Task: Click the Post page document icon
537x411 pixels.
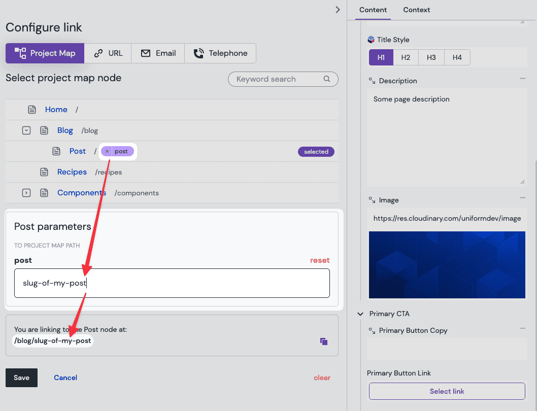Action: coord(56,151)
